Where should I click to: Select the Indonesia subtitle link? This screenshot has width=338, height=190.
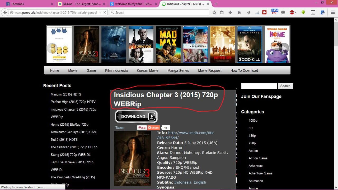pyautogui.click(x=183, y=182)
